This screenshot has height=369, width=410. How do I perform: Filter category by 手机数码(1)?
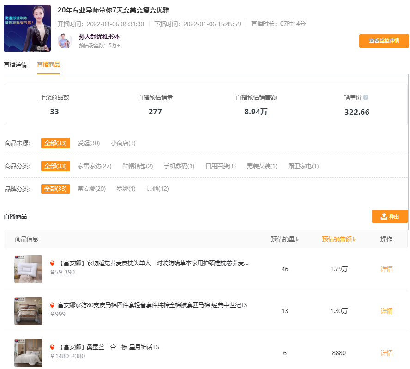[179, 166]
